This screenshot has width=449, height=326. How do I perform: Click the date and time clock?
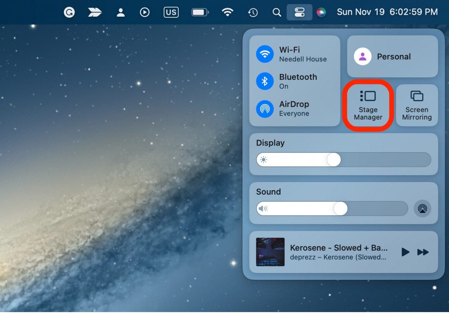387,12
